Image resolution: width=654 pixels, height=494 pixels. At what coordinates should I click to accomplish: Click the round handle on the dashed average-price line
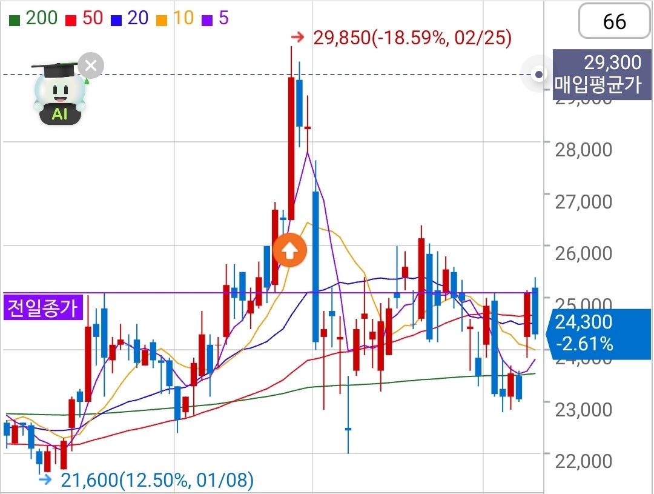tap(538, 75)
